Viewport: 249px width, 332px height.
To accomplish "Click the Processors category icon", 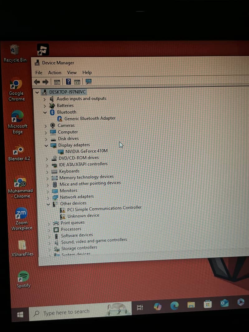I will tap(56, 230).
